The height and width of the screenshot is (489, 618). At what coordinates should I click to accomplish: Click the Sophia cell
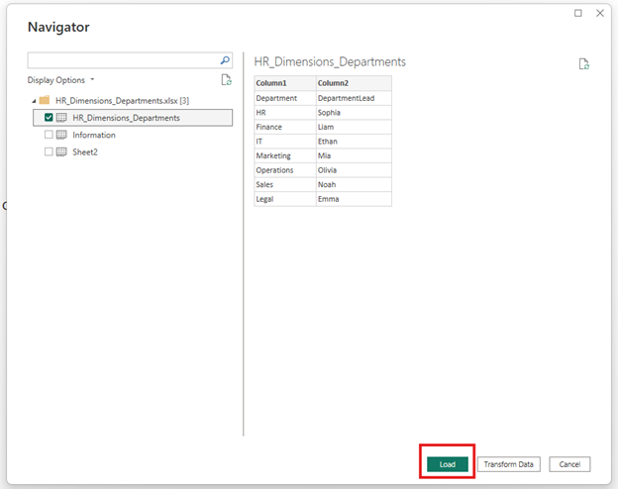[354, 112]
